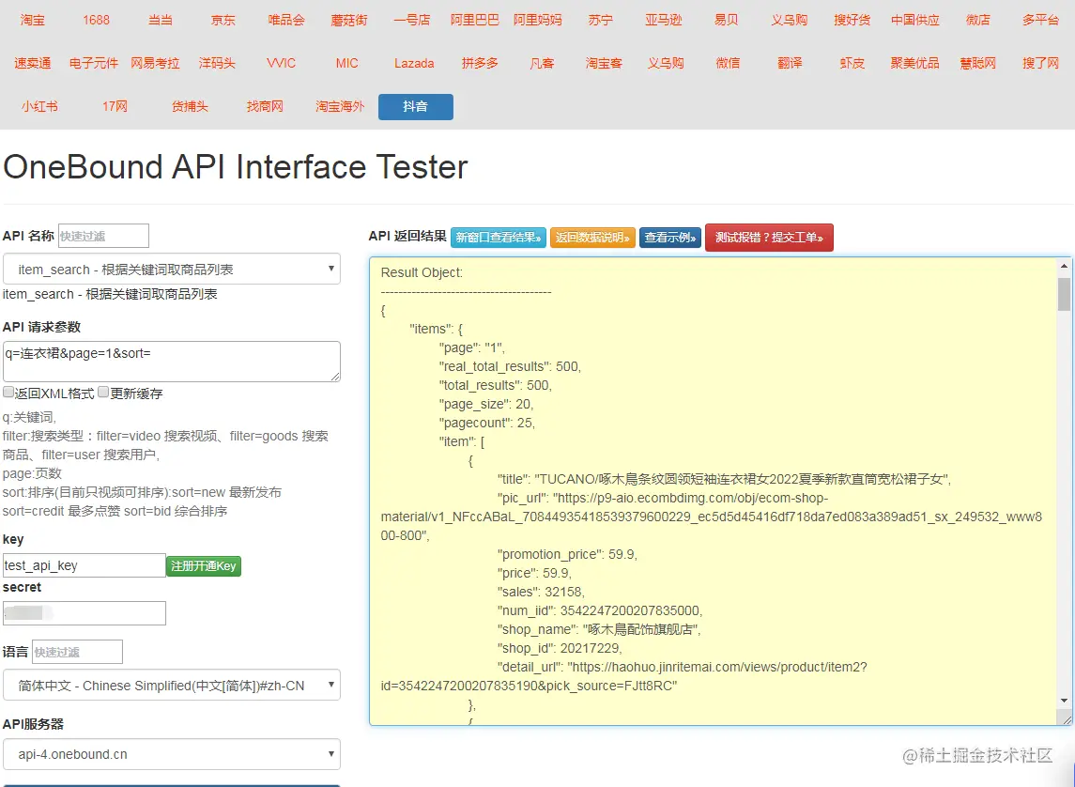The image size is (1075, 787).
Task: Click the result box scrollbar down arrow
Action: point(1064,701)
